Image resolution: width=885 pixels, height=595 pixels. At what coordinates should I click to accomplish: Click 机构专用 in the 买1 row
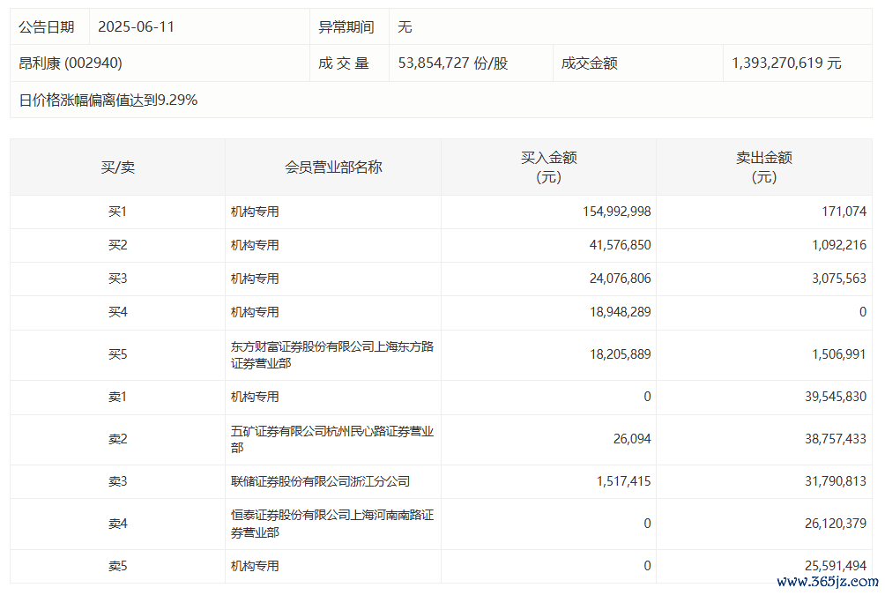[255, 212]
